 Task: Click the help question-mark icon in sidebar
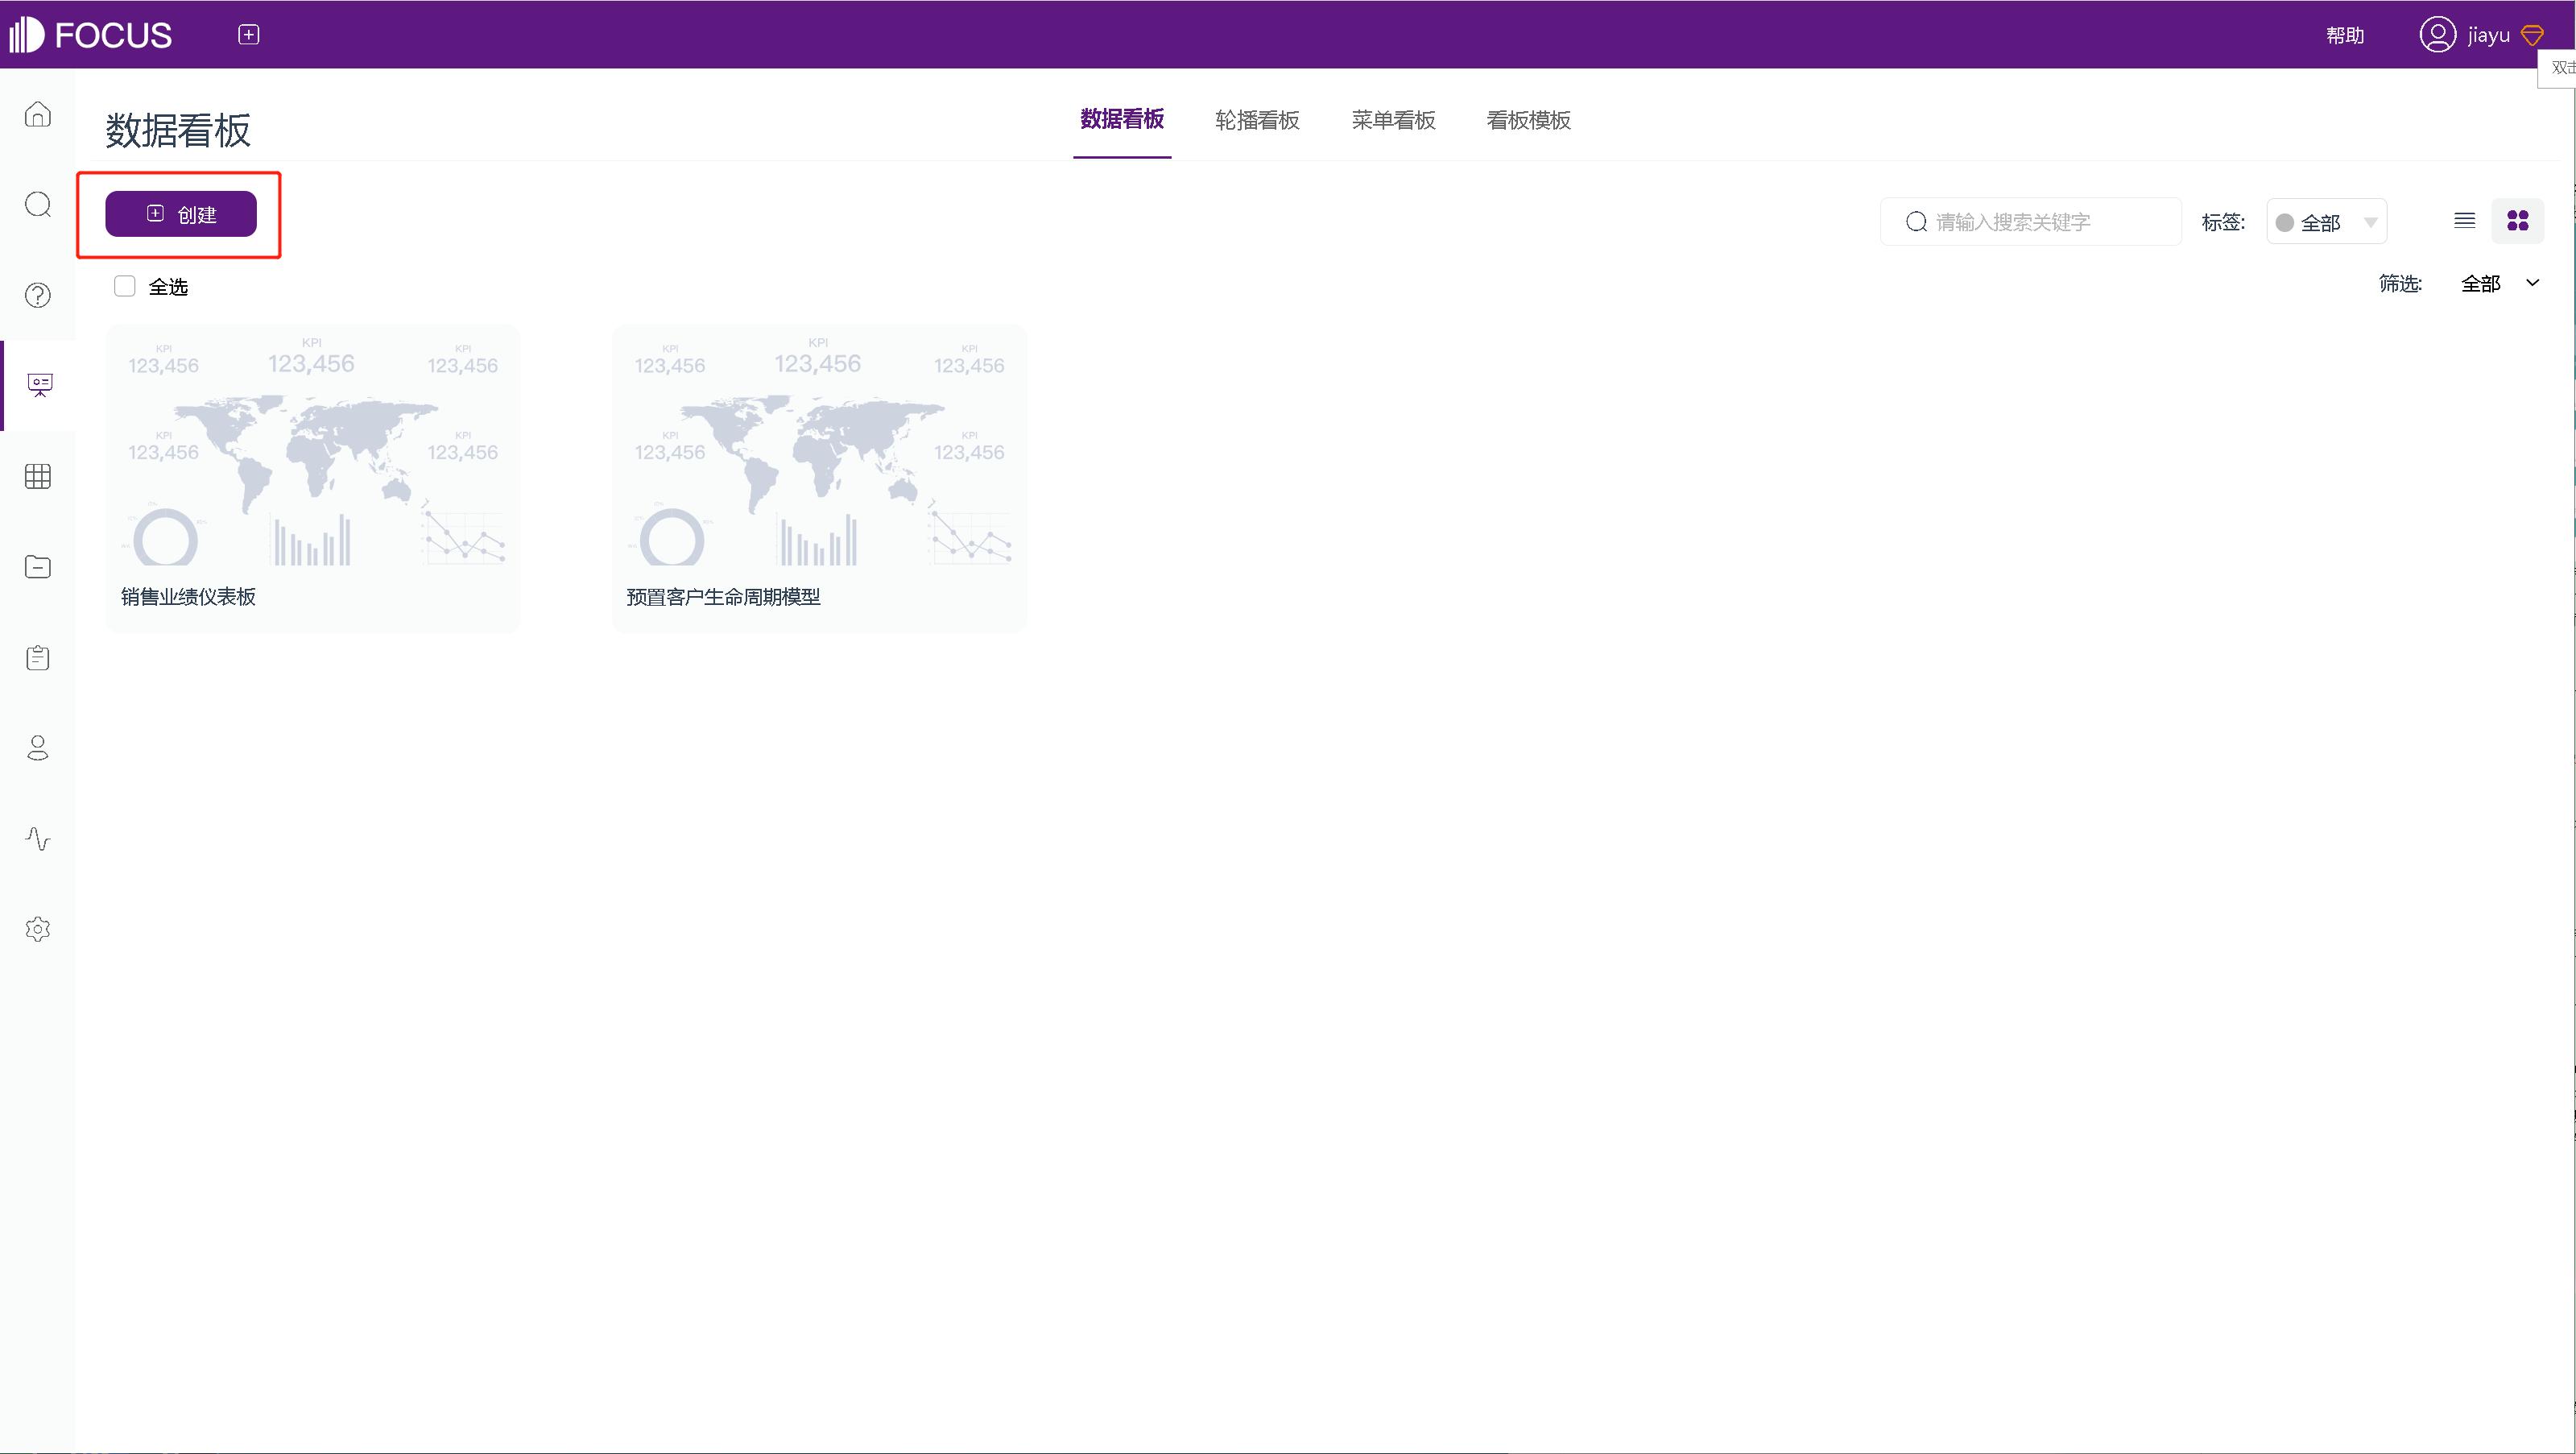click(x=37, y=295)
